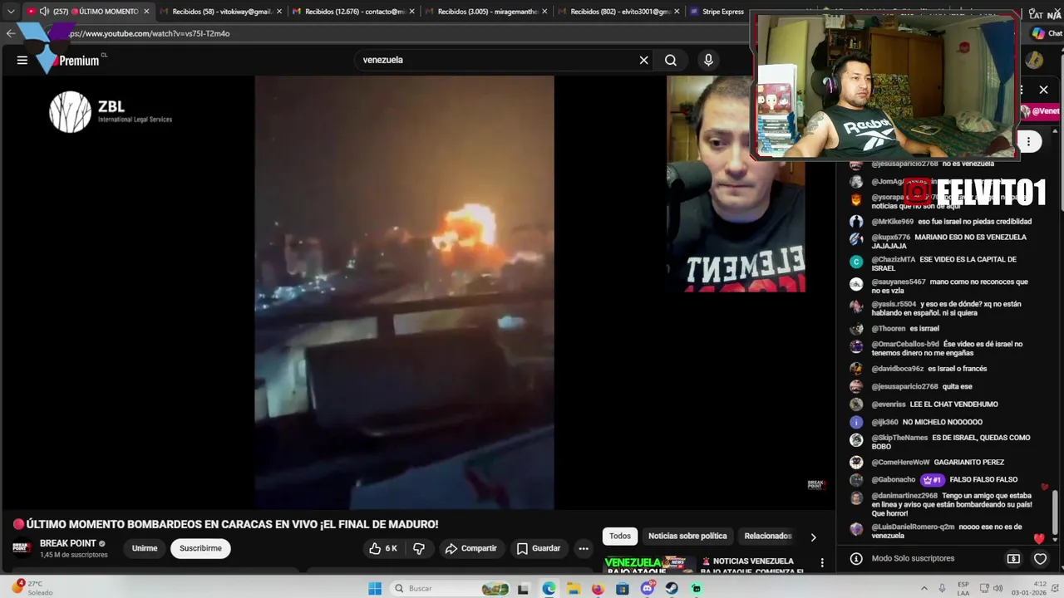Show hidden tray icons chevron
This screenshot has height=598, width=1064.
(924, 588)
